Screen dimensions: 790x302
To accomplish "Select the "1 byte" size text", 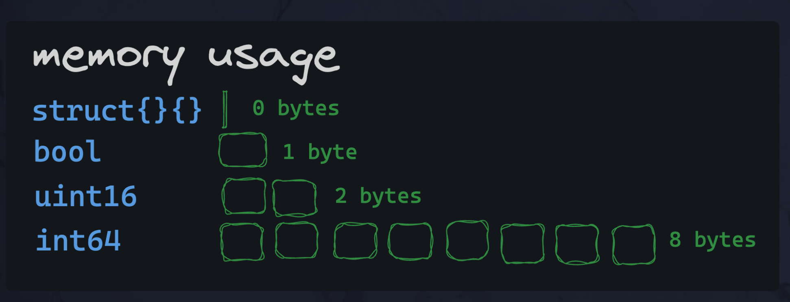I will pos(320,152).
